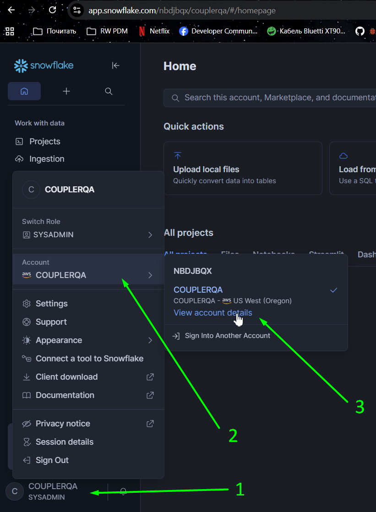Click the 'Work with data' section label

(39, 123)
